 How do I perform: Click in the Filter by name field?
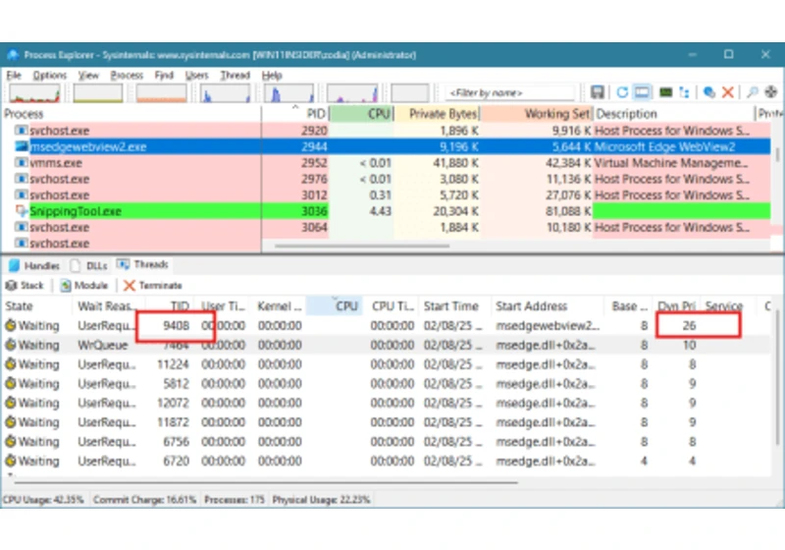click(x=509, y=92)
